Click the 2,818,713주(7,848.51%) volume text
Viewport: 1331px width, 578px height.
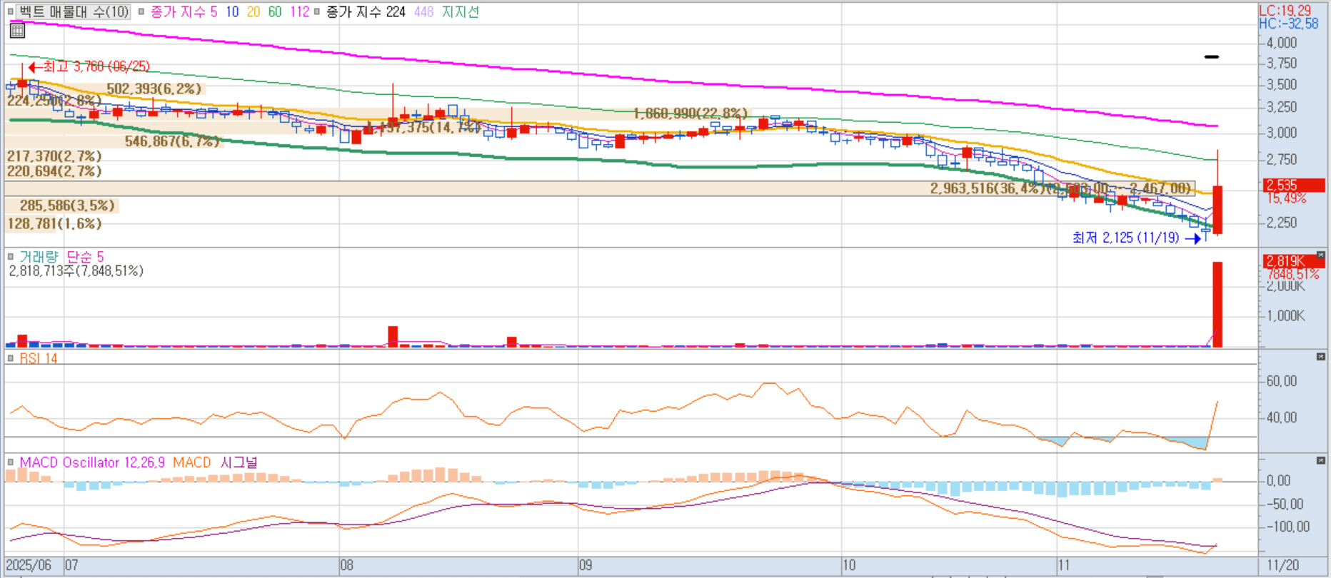76,270
